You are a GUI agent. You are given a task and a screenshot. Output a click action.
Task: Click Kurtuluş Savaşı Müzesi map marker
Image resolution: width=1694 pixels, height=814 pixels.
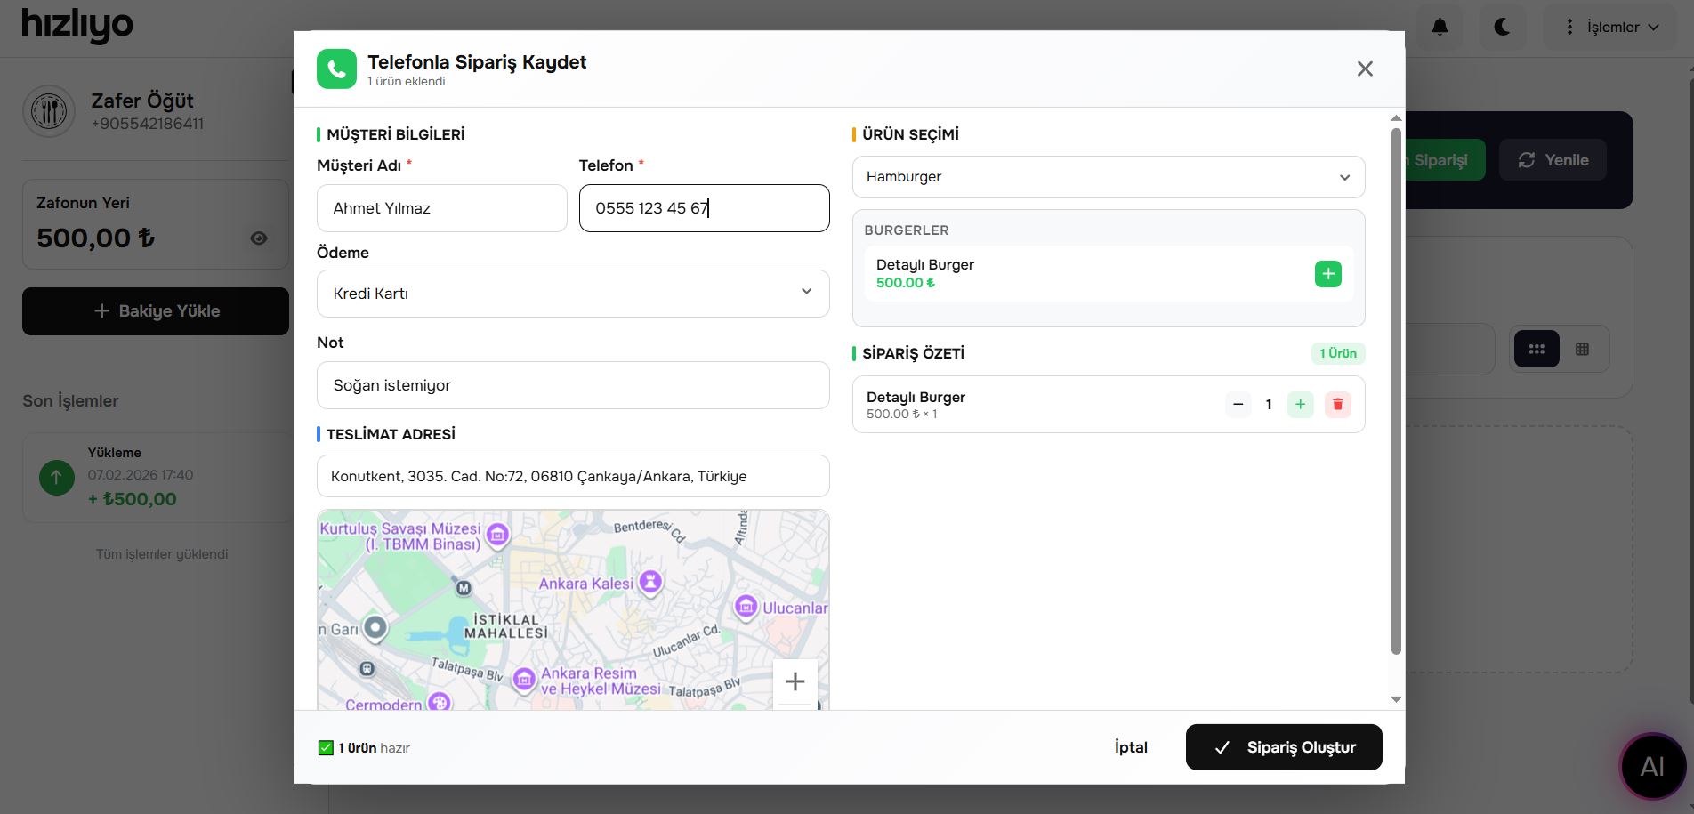pyautogui.click(x=498, y=535)
